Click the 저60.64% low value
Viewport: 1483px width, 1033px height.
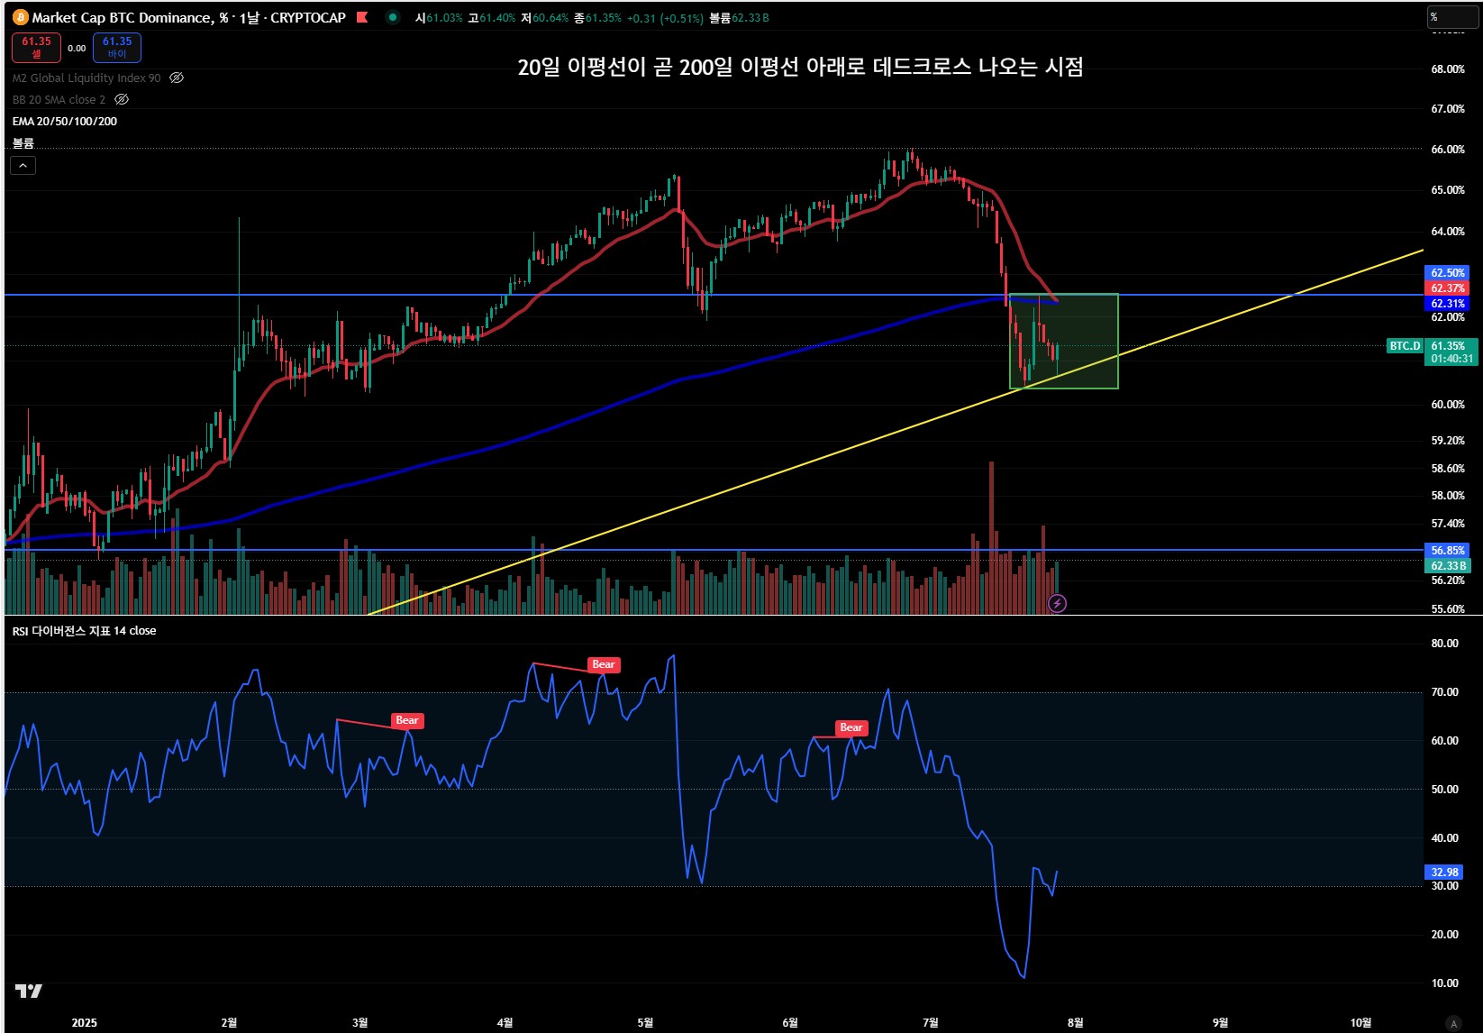point(545,17)
